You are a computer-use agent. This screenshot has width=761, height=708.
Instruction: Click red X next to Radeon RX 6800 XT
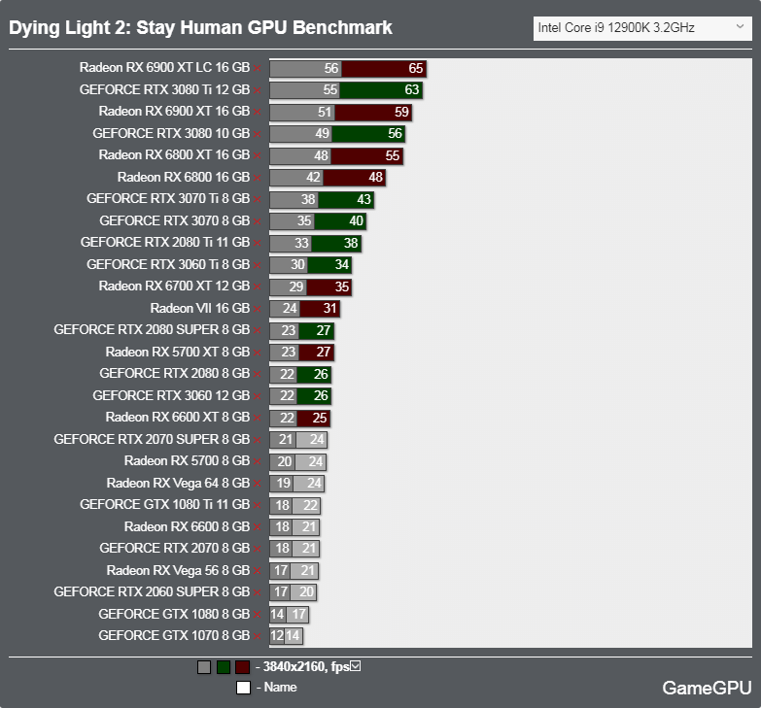coord(258,155)
